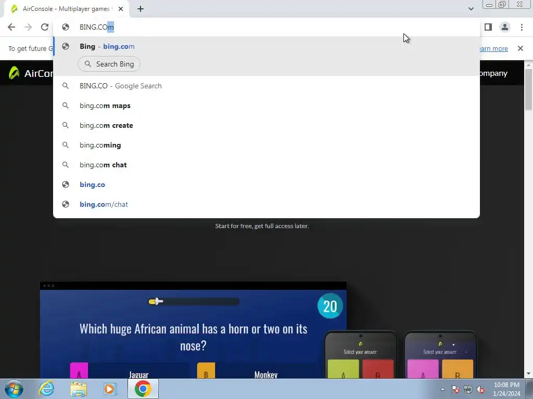Click the second phone controller preview
Viewport: 533px width, 399px height.
[440, 354]
